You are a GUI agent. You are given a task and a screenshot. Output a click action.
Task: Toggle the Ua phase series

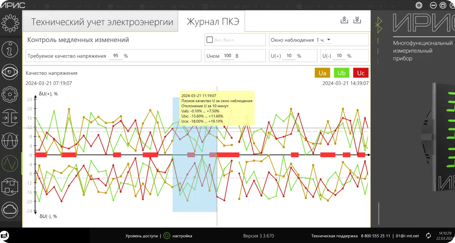(322, 73)
